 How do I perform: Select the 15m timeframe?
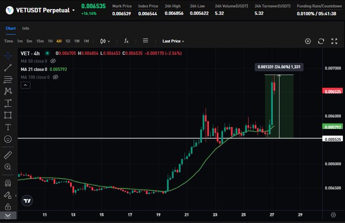[40, 41]
